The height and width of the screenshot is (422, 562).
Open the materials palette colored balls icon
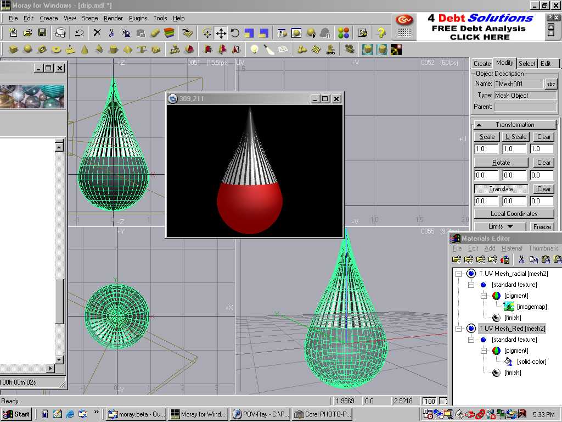pos(344,33)
